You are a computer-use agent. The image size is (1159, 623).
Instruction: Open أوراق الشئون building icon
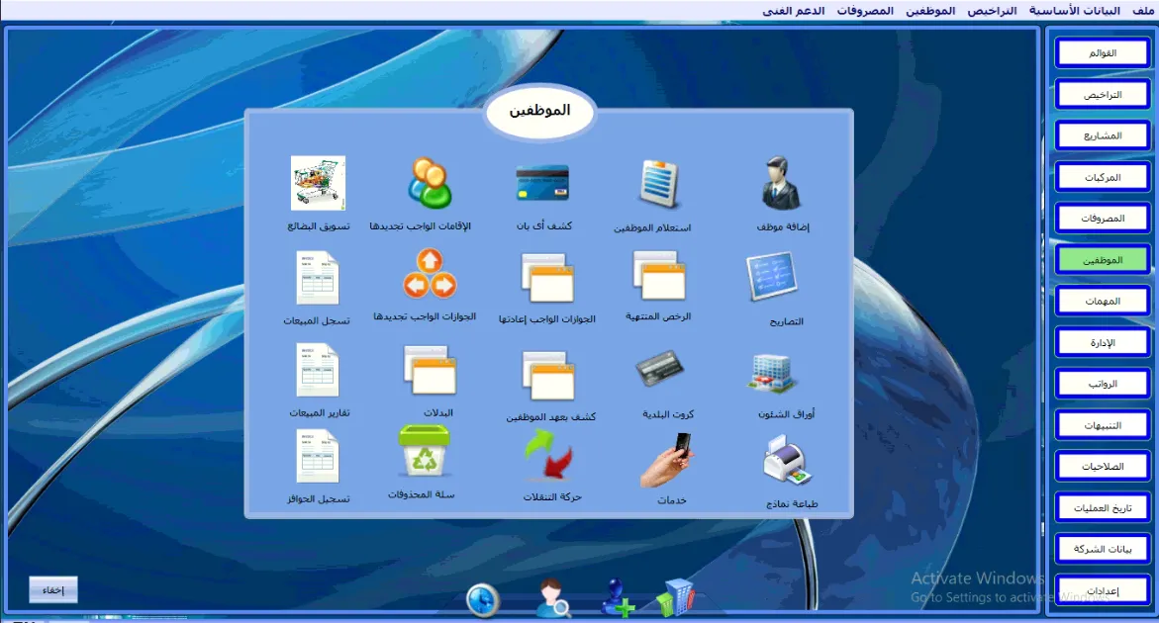[772, 373]
